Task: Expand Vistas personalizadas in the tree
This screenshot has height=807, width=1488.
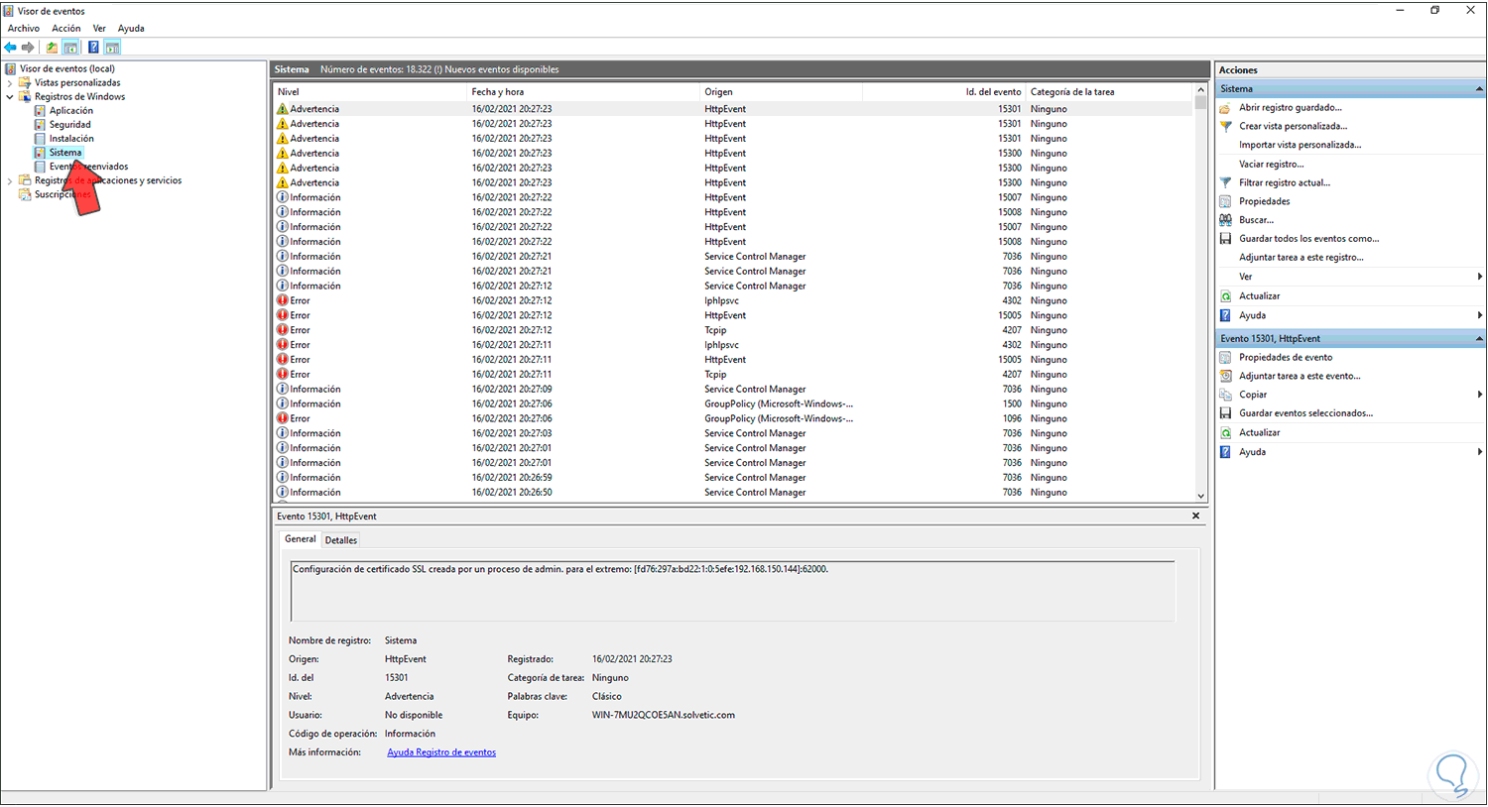Action: pos(8,82)
